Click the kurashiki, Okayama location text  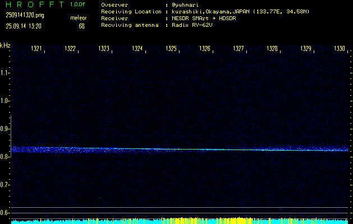[x=240, y=12]
